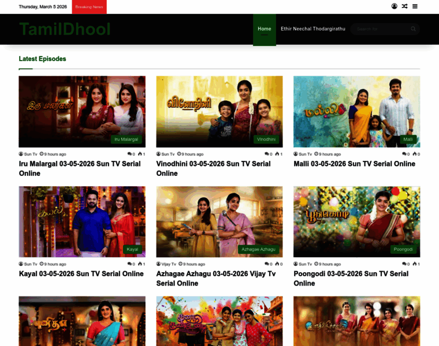Click comments icon on Poongodi post
439x346 pixels.
404,264
